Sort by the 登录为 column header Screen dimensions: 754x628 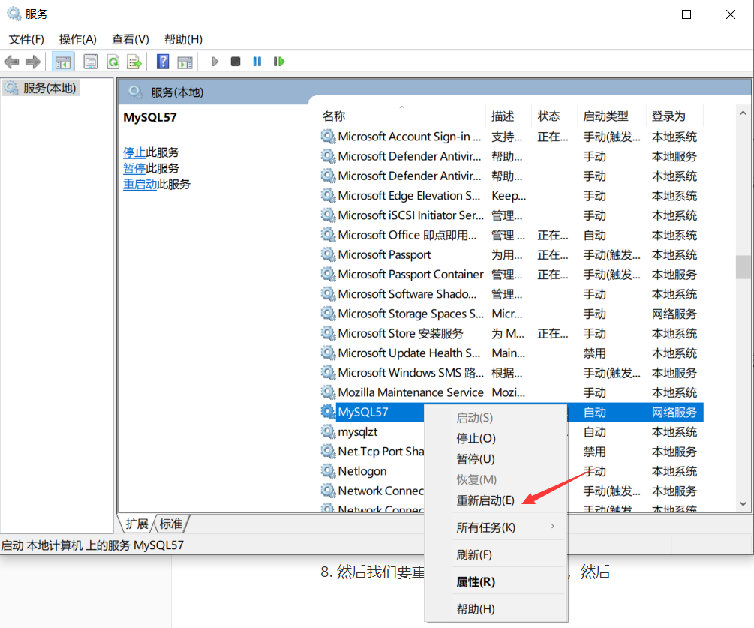[674, 116]
